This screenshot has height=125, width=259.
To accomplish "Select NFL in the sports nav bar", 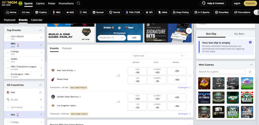I will pos(149,12).
